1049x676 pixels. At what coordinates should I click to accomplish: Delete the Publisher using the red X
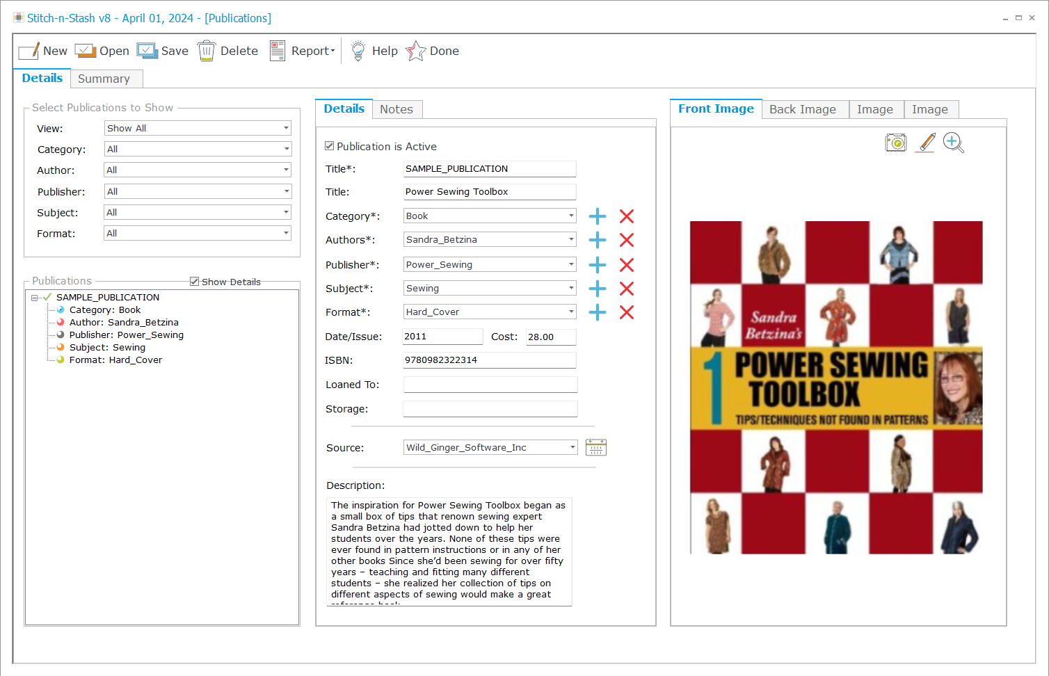[x=627, y=265]
